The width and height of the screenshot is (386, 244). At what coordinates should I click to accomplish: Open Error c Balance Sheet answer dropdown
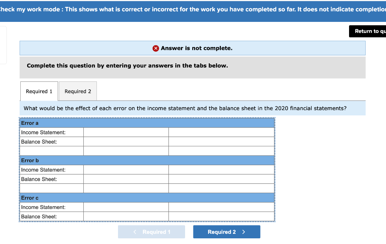pyautogui.click(x=126, y=216)
